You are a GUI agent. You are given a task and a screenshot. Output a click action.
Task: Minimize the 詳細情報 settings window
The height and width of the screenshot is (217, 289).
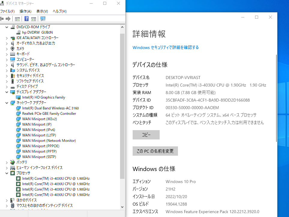point(243,17)
